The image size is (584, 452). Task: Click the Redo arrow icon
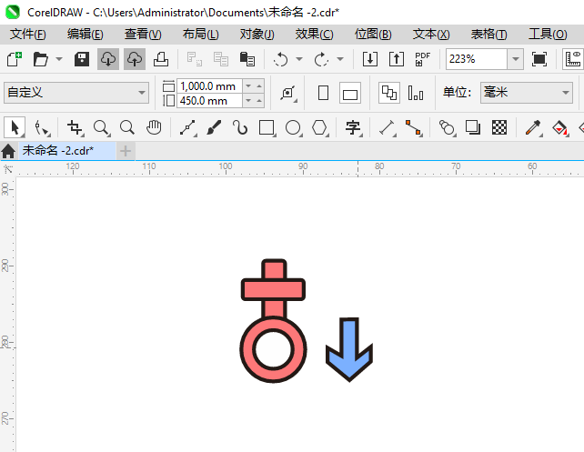[321, 59]
